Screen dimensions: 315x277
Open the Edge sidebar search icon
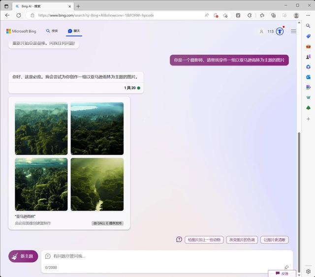308,26
